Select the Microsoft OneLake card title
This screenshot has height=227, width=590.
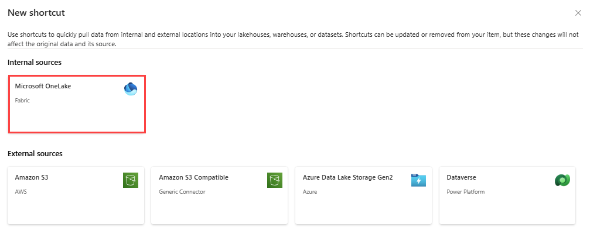(43, 86)
